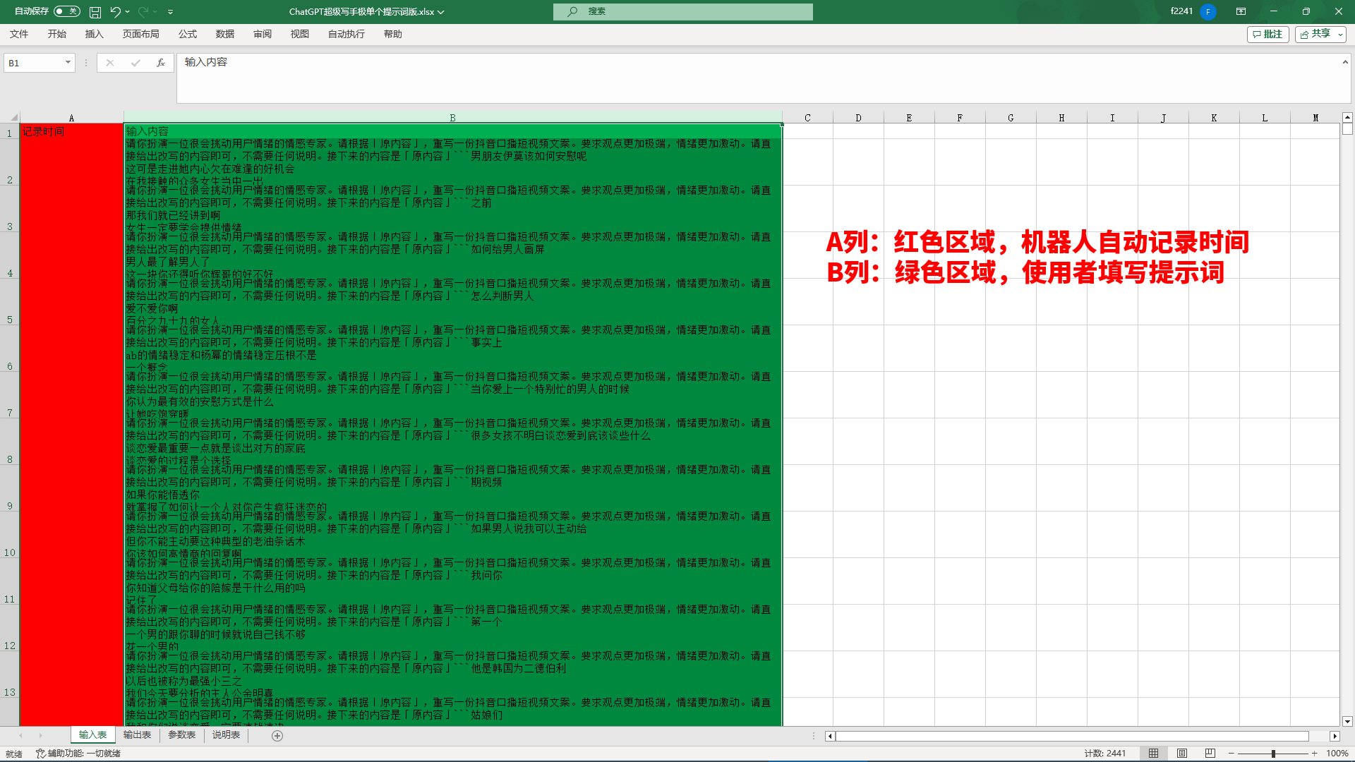Open the 帮助 ribbon tab
The width and height of the screenshot is (1355, 762).
click(x=393, y=34)
